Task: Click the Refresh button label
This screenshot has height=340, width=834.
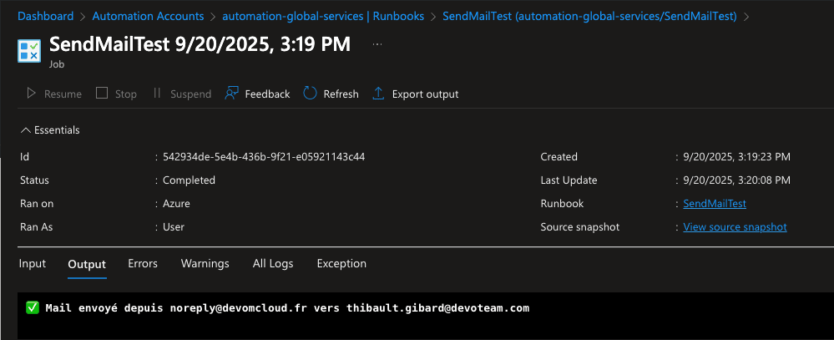Action: pyautogui.click(x=341, y=94)
